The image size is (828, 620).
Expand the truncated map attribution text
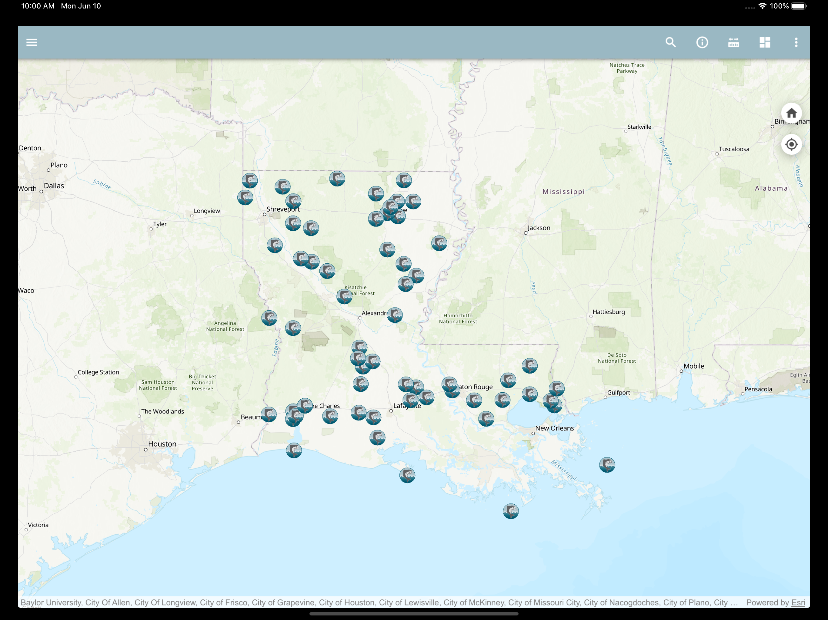point(379,602)
